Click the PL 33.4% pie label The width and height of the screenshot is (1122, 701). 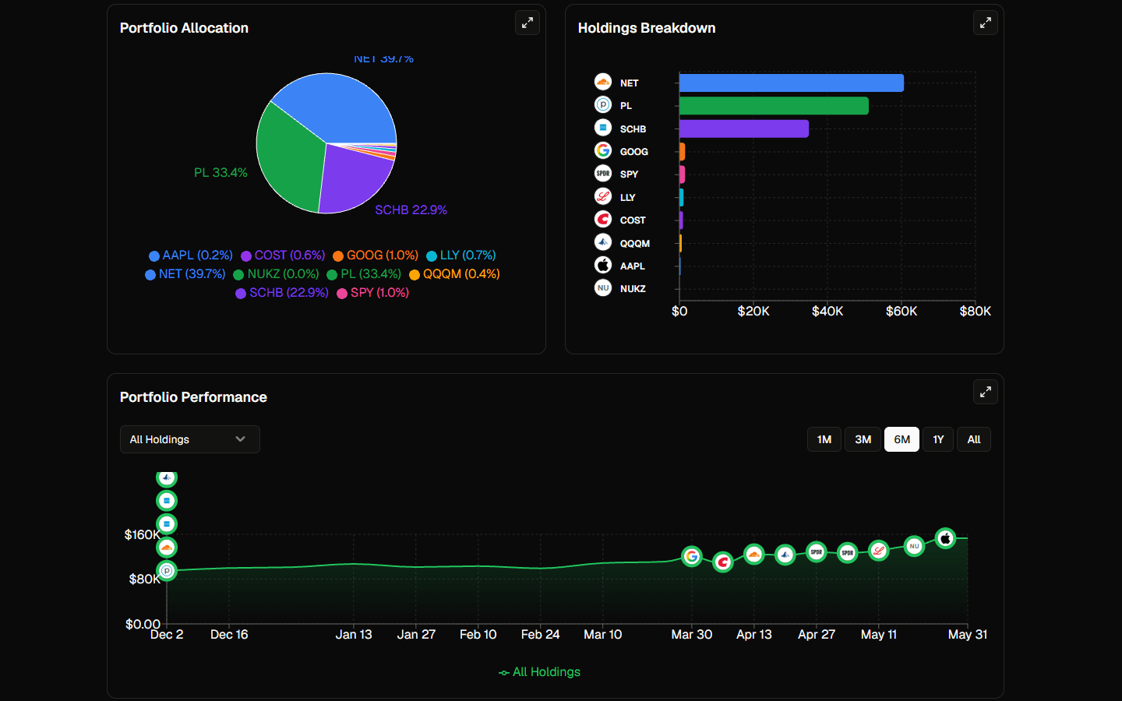(221, 173)
